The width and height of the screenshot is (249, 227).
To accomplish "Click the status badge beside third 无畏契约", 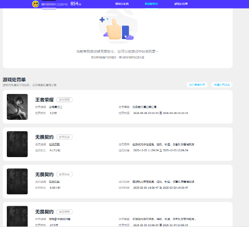I will (x=64, y=212).
